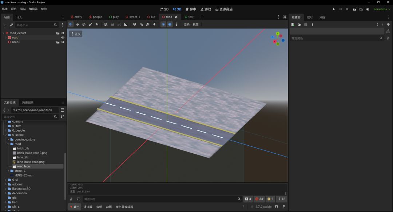The width and height of the screenshot is (393, 212).
Task: Open the 调试 (Debug) menu
Action: (23, 9)
